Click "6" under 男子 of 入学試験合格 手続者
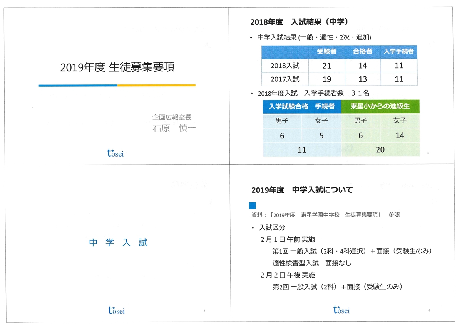 click(282, 135)
